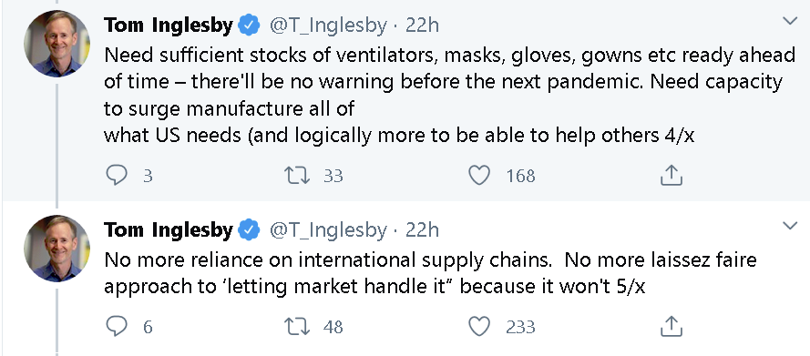This screenshot has height=356, width=810.
Task: Retweet the 4/x tweet with 33 retweets
Action: [x=298, y=176]
